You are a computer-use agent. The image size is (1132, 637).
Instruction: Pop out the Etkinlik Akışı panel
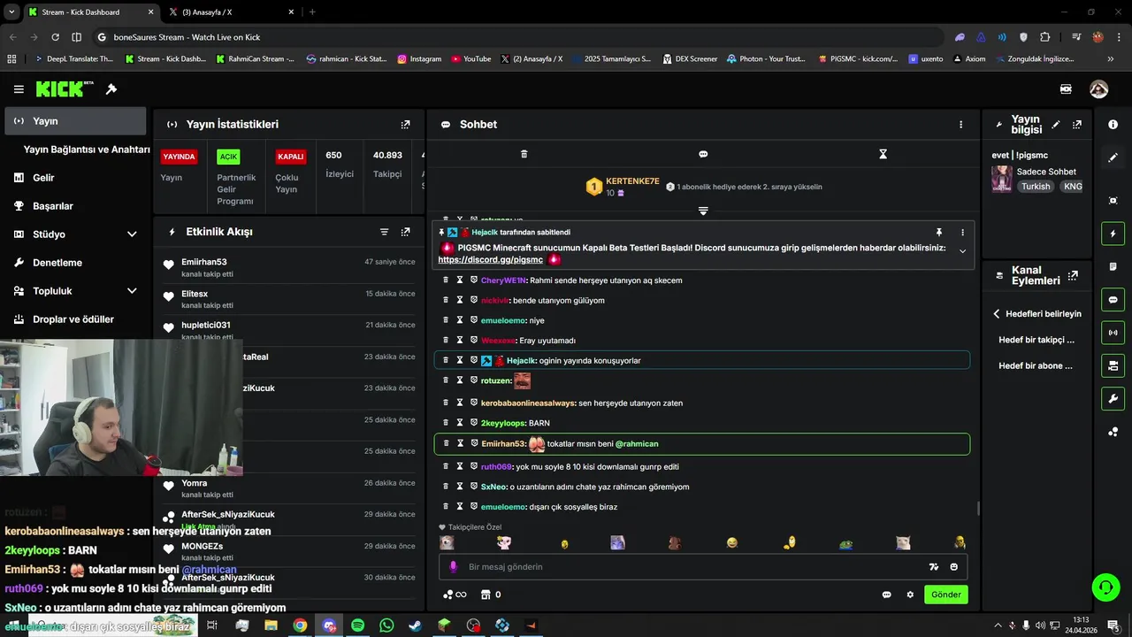pyautogui.click(x=405, y=232)
